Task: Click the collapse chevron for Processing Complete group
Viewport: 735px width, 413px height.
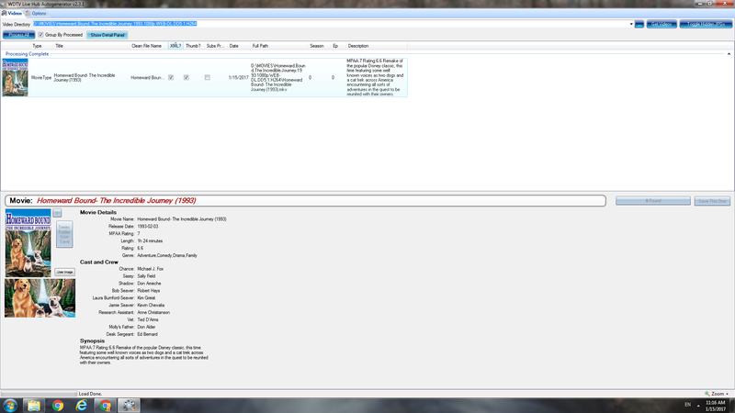Action: [729, 54]
